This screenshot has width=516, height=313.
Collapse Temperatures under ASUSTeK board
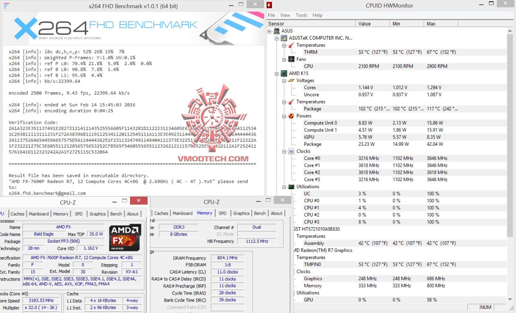[284, 46]
